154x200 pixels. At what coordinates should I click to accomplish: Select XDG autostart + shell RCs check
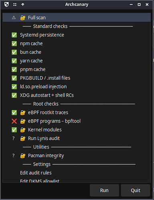click(77, 95)
